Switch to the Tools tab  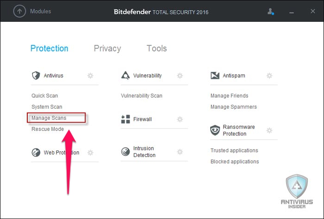pos(156,48)
